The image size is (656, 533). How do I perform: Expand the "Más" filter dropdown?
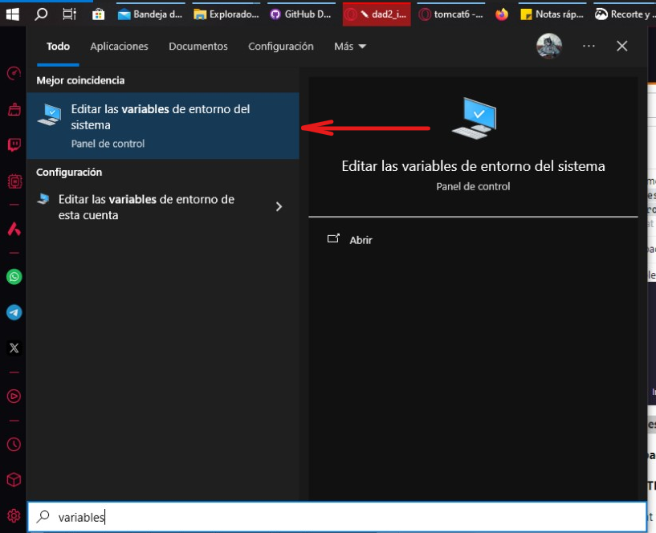[x=350, y=47]
